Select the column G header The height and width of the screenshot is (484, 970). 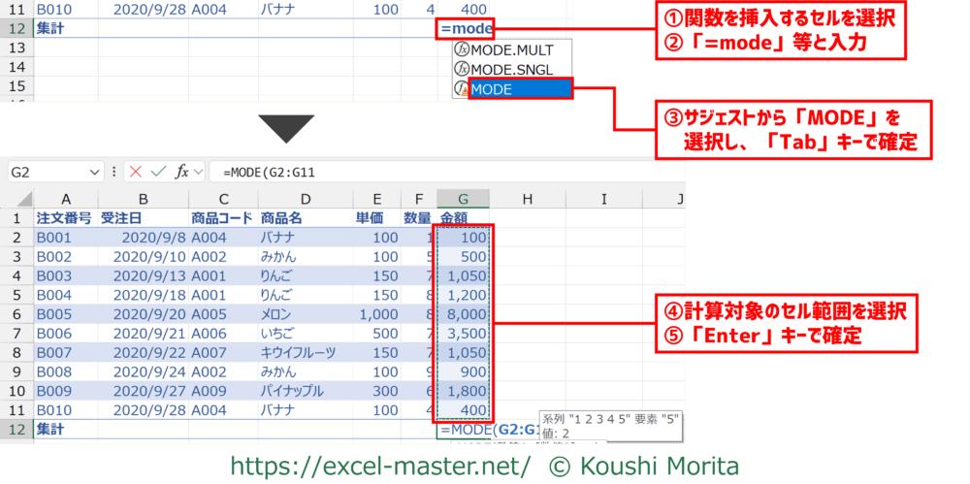pyautogui.click(x=463, y=199)
